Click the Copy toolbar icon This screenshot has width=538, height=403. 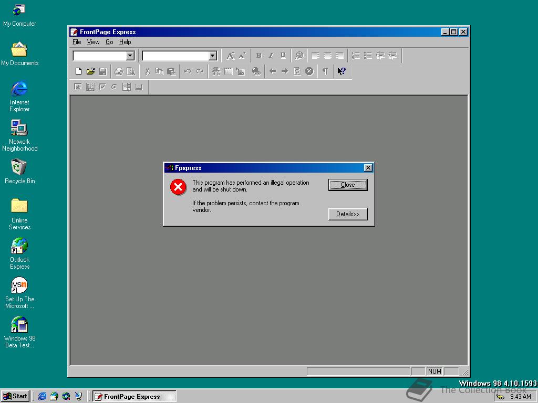click(x=159, y=71)
